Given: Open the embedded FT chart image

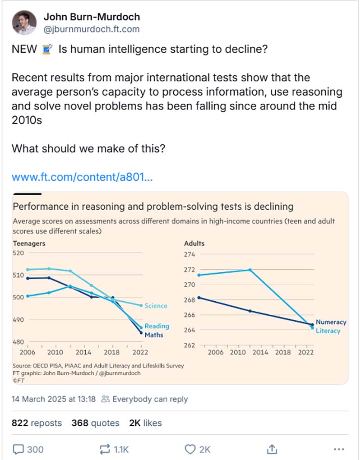Looking at the screenshot, I should (180, 289).
